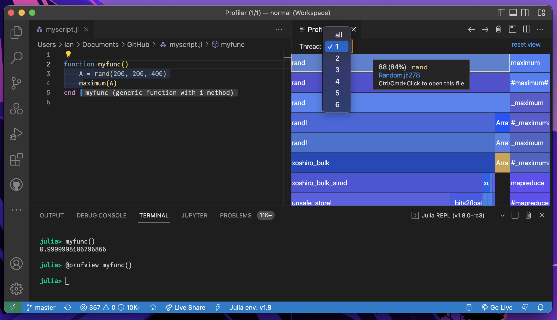
Task: Switch to the DEBUG CONSOLE tab
Action: point(101,216)
